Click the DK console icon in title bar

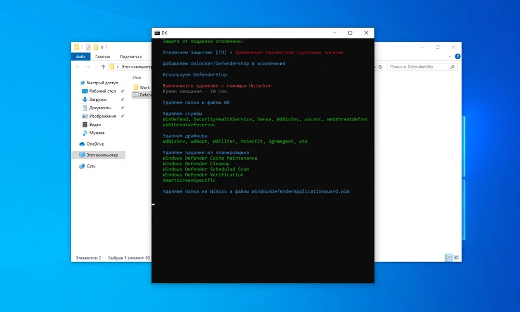click(x=157, y=33)
